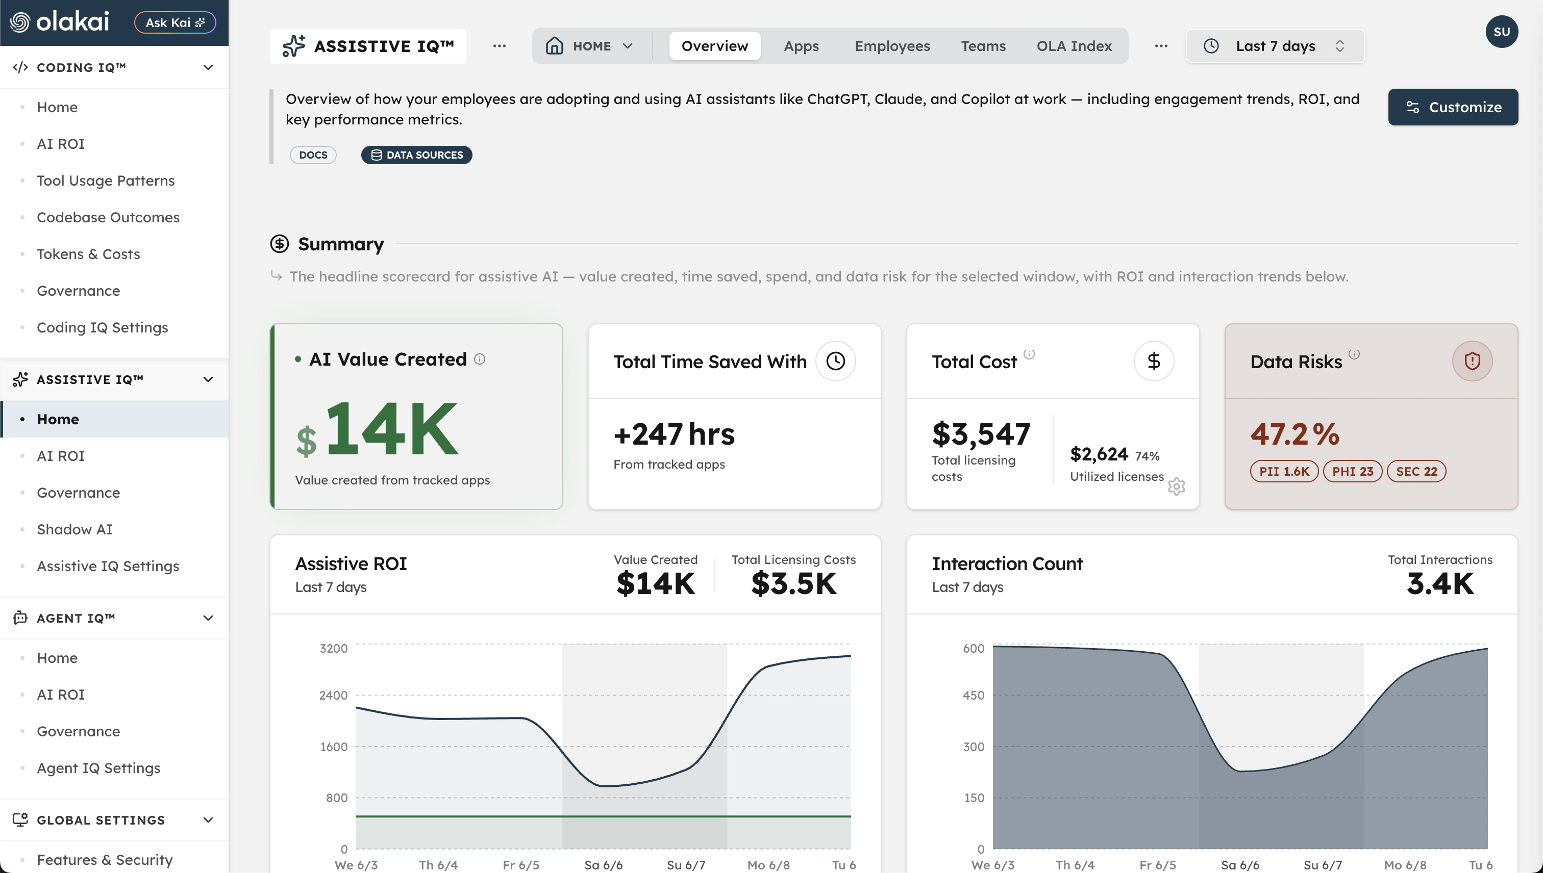Image resolution: width=1543 pixels, height=873 pixels.
Task: Collapse the Global Settings section chevron
Action: click(208, 819)
